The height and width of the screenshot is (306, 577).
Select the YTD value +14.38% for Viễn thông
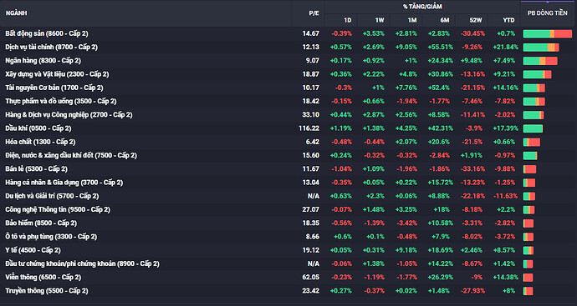[506, 278]
